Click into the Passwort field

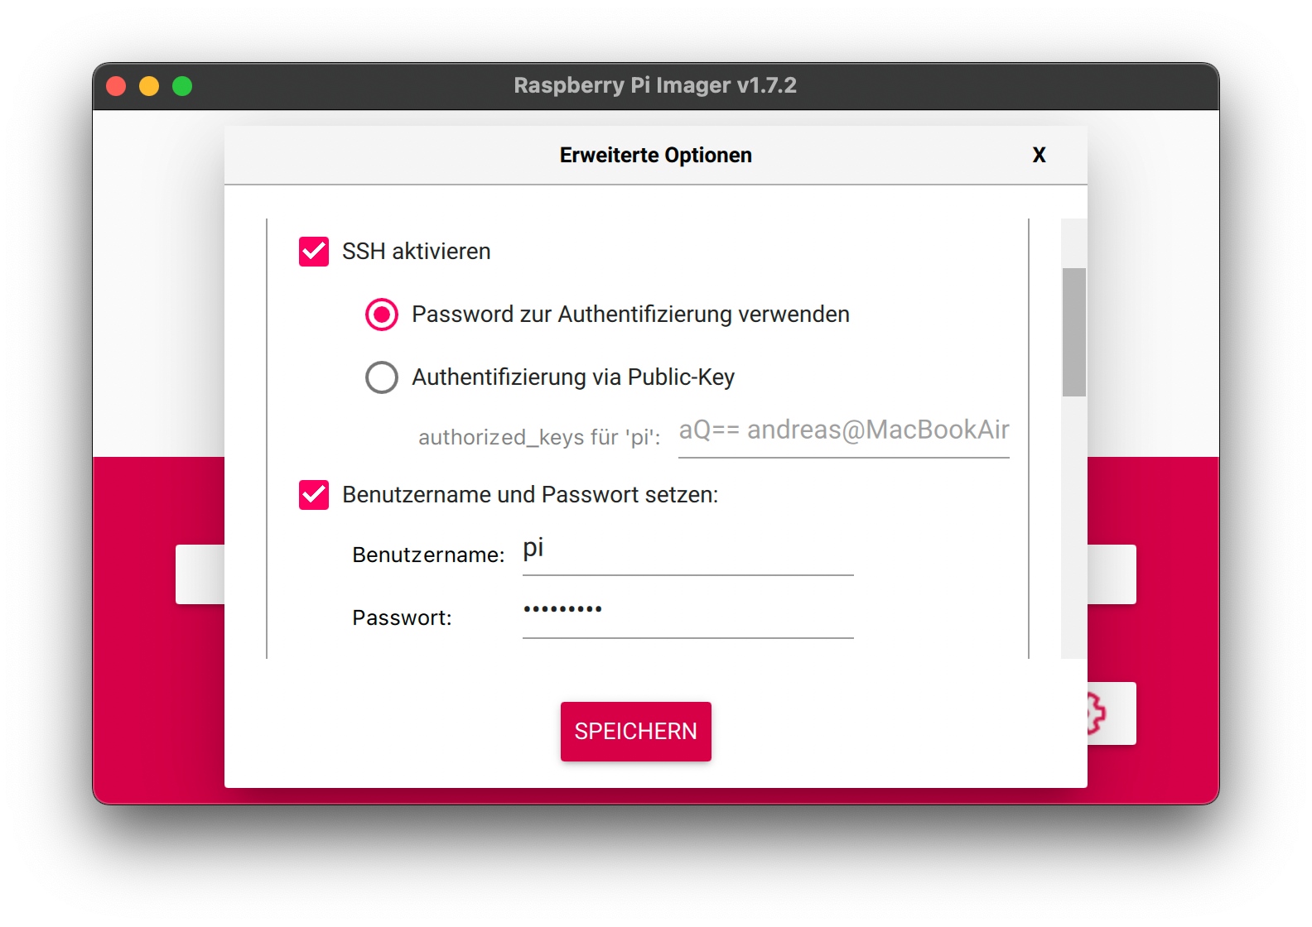pos(687,614)
